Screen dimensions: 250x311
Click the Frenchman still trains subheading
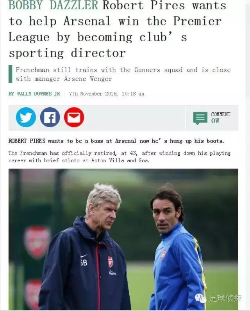123,74
